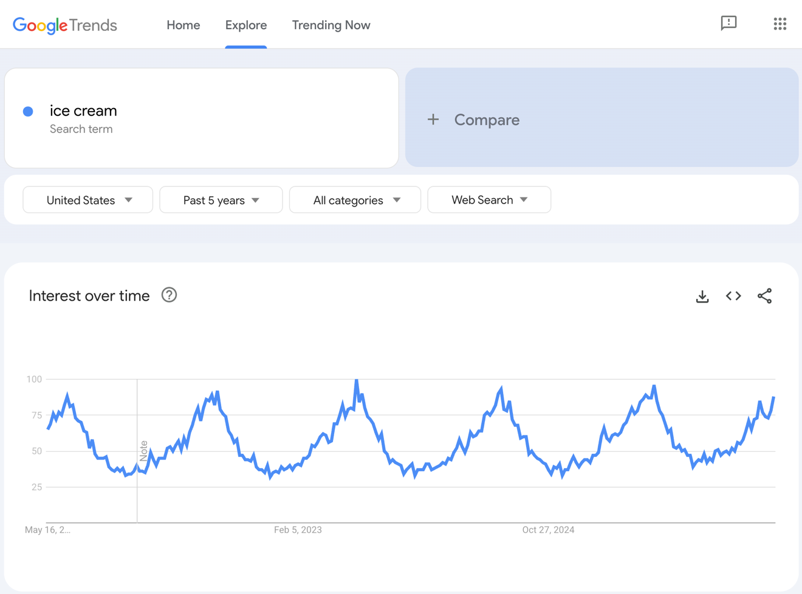802x594 pixels.
Task: Open the Google Trends logo home link
Action: tap(65, 25)
